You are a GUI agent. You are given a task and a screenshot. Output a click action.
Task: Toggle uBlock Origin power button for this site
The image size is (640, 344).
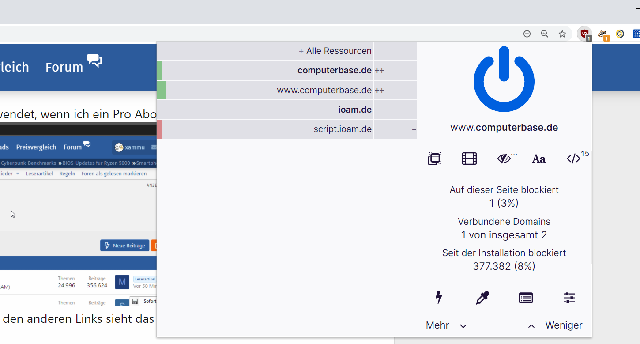tap(504, 79)
